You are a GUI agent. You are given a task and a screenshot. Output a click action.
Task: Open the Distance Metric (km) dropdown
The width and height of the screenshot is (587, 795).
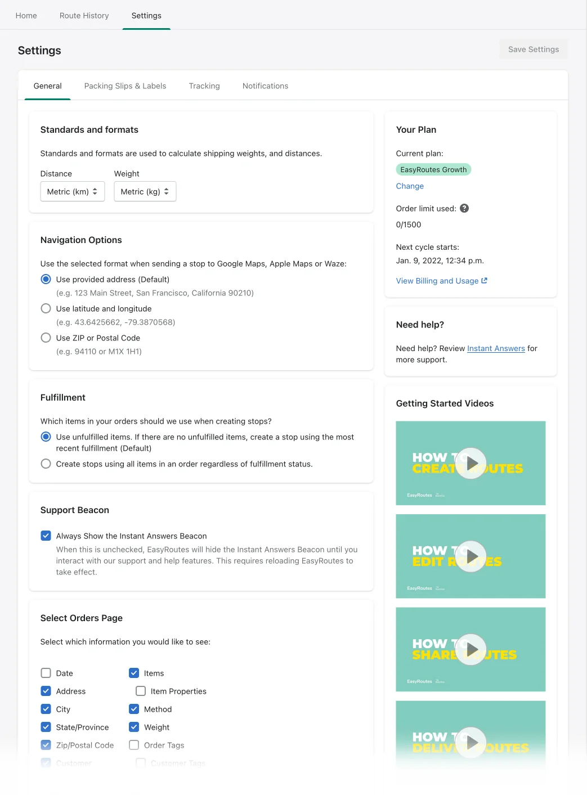pyautogui.click(x=73, y=191)
